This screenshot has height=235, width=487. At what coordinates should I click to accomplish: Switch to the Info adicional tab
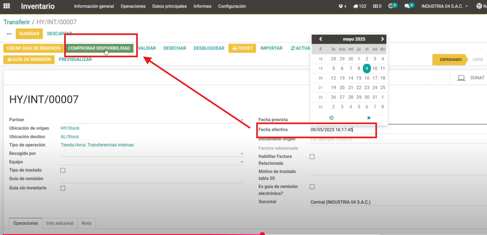click(60, 223)
